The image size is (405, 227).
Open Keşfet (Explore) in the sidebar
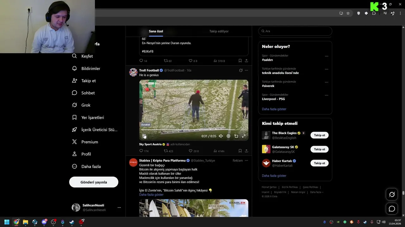83,56
